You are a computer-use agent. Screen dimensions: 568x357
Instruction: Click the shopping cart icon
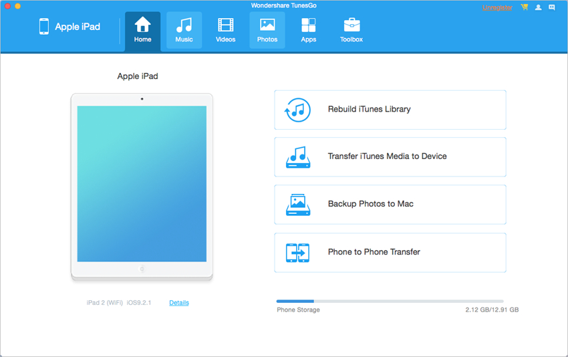525,7
